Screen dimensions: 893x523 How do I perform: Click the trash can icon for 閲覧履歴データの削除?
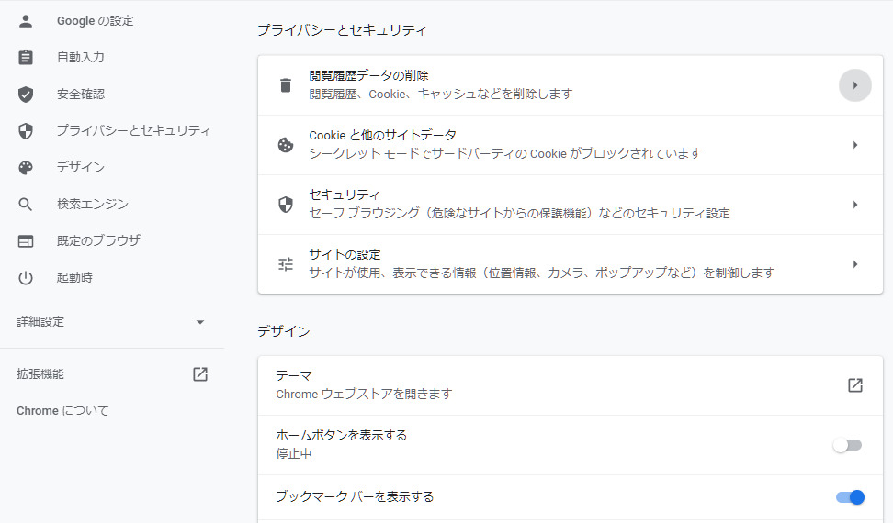pos(286,85)
